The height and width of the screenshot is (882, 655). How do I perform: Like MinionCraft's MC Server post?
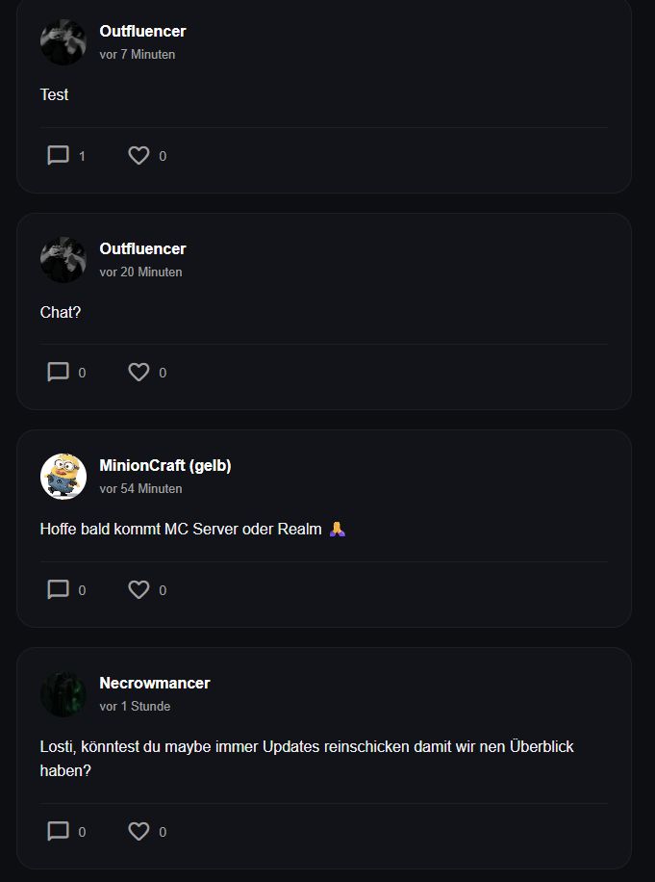tap(139, 589)
